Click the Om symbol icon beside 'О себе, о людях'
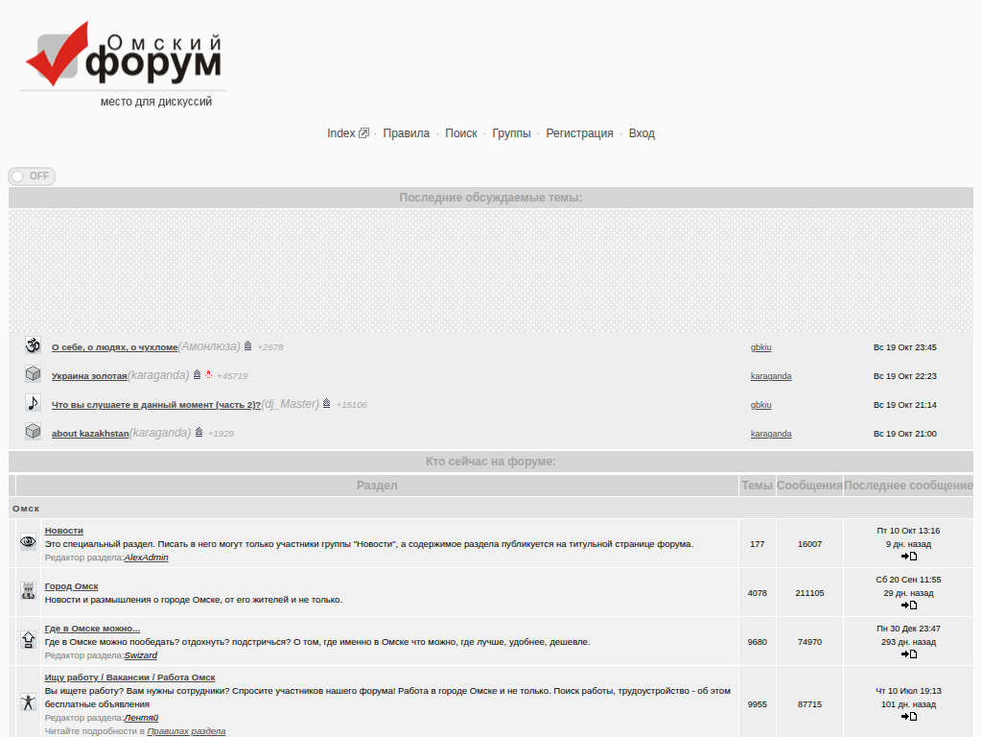Screen dimensions: 982x737 (x=33, y=345)
